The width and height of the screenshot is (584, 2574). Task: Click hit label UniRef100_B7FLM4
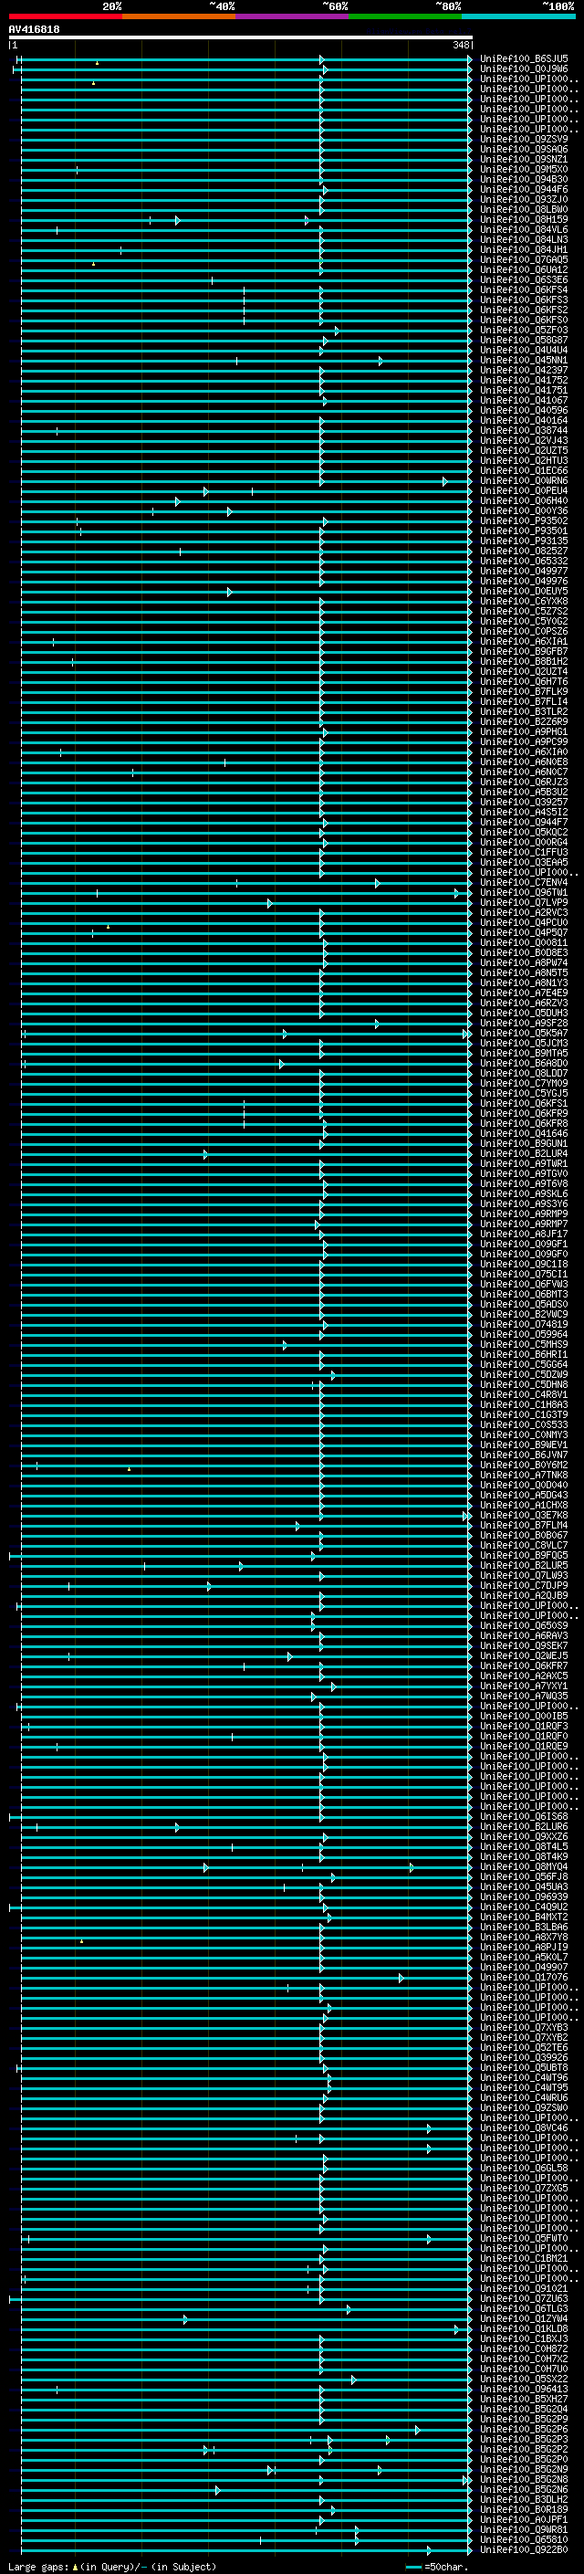pyautogui.click(x=524, y=1526)
